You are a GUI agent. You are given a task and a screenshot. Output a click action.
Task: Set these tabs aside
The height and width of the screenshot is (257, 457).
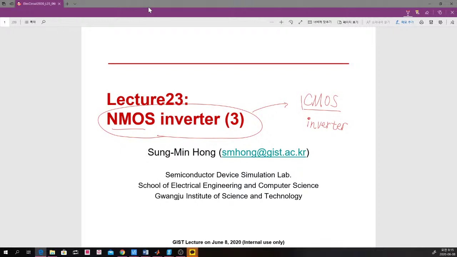pyautogui.click(x=11, y=4)
